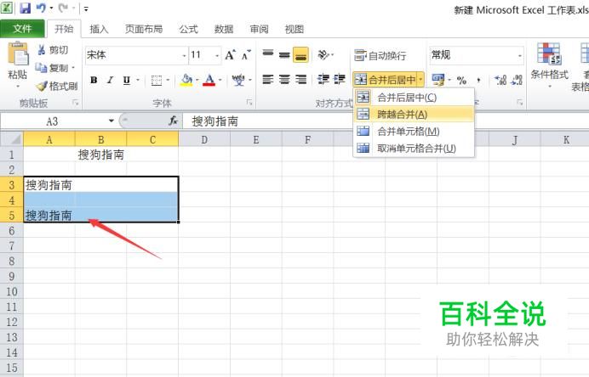The image size is (589, 377).
Task: Click 剪切 cut button
Action: click(53, 50)
